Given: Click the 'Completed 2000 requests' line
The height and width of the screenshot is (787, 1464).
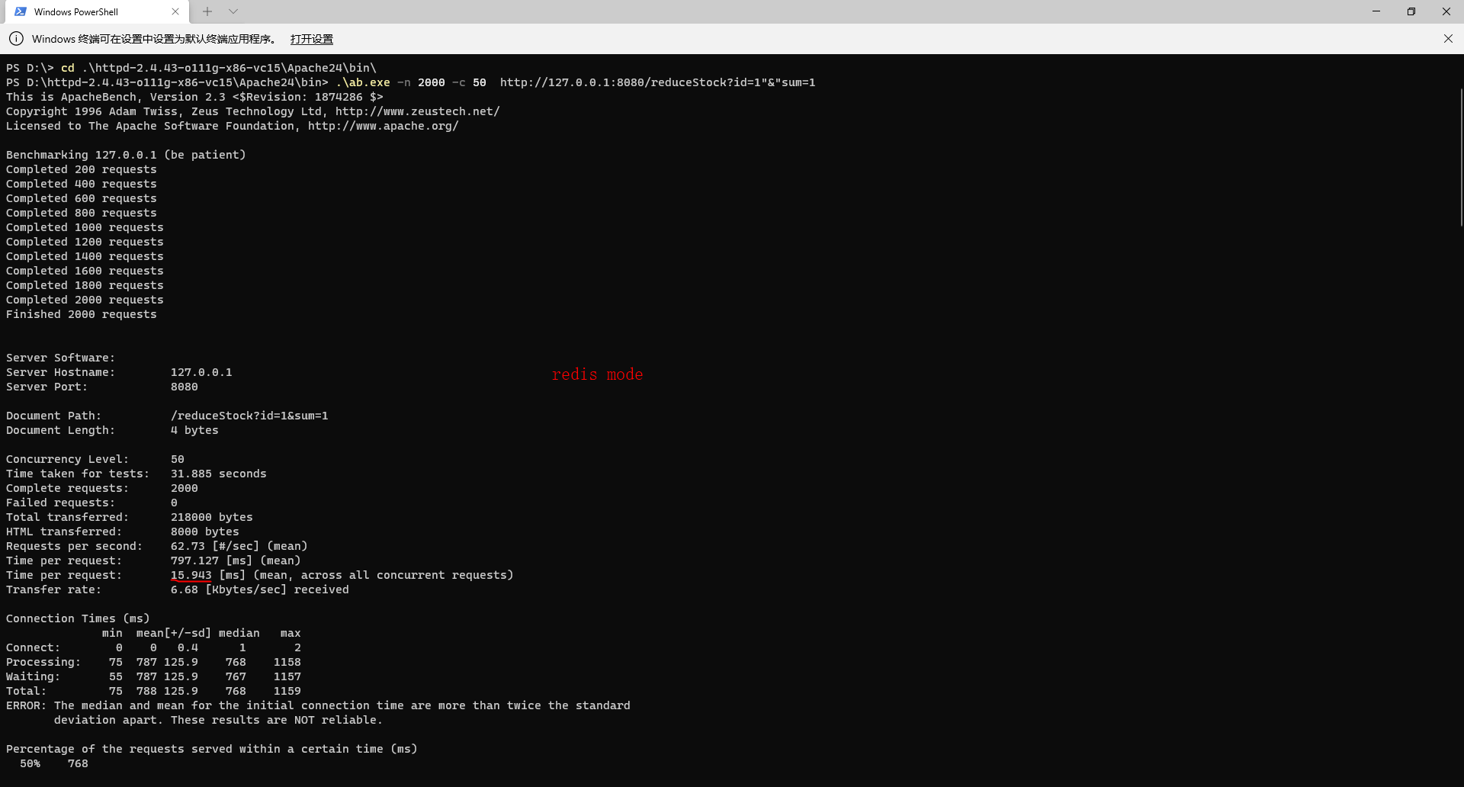Looking at the screenshot, I should point(85,300).
